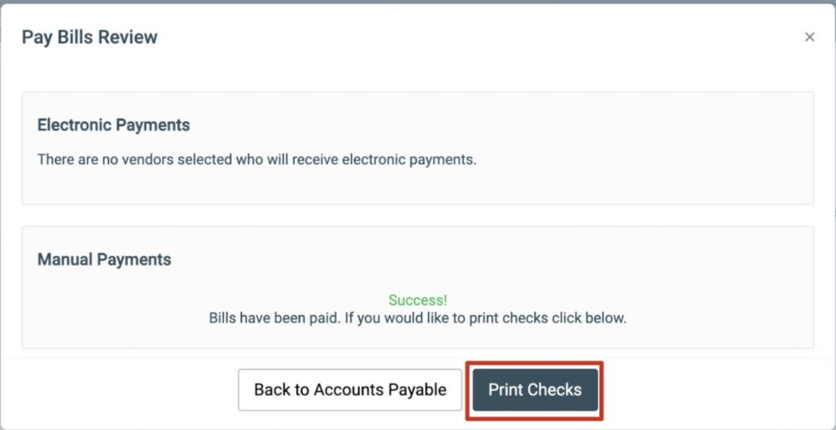Click the green Success! message
This screenshot has width=836, height=430.
418,300
